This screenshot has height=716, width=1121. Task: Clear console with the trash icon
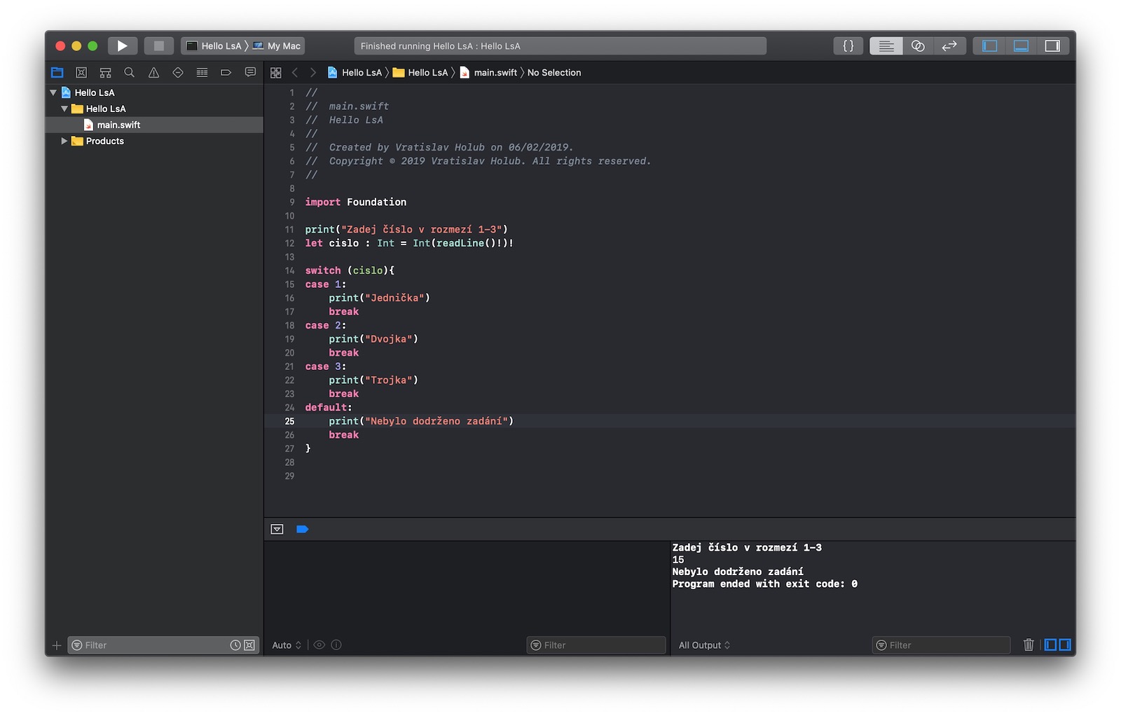[1028, 645]
